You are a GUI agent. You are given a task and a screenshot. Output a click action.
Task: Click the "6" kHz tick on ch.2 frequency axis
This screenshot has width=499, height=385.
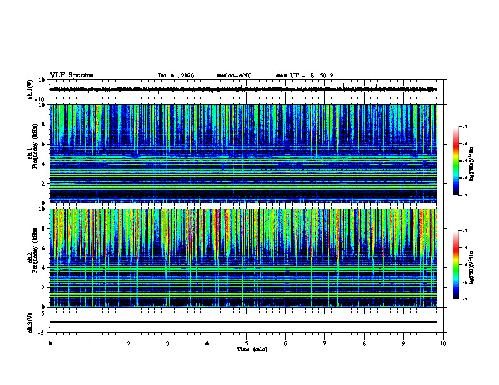[x=44, y=248]
